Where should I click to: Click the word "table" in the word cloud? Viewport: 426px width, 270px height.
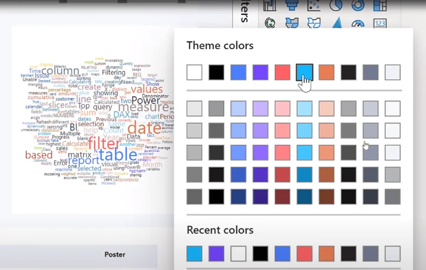118,154
